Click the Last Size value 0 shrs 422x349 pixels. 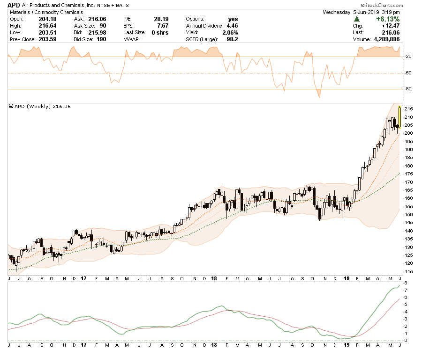coord(160,32)
